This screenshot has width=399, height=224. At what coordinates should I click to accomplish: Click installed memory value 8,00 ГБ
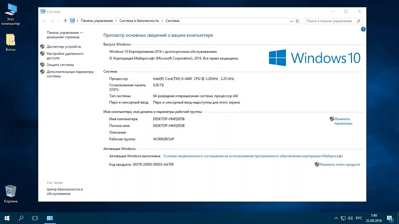pyautogui.click(x=158, y=85)
